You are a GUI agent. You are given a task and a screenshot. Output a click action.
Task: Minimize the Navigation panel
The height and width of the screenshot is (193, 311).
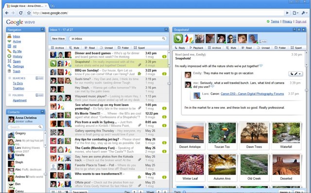42,29
